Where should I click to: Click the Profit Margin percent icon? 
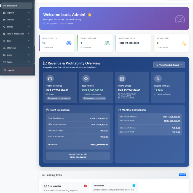click(158, 79)
